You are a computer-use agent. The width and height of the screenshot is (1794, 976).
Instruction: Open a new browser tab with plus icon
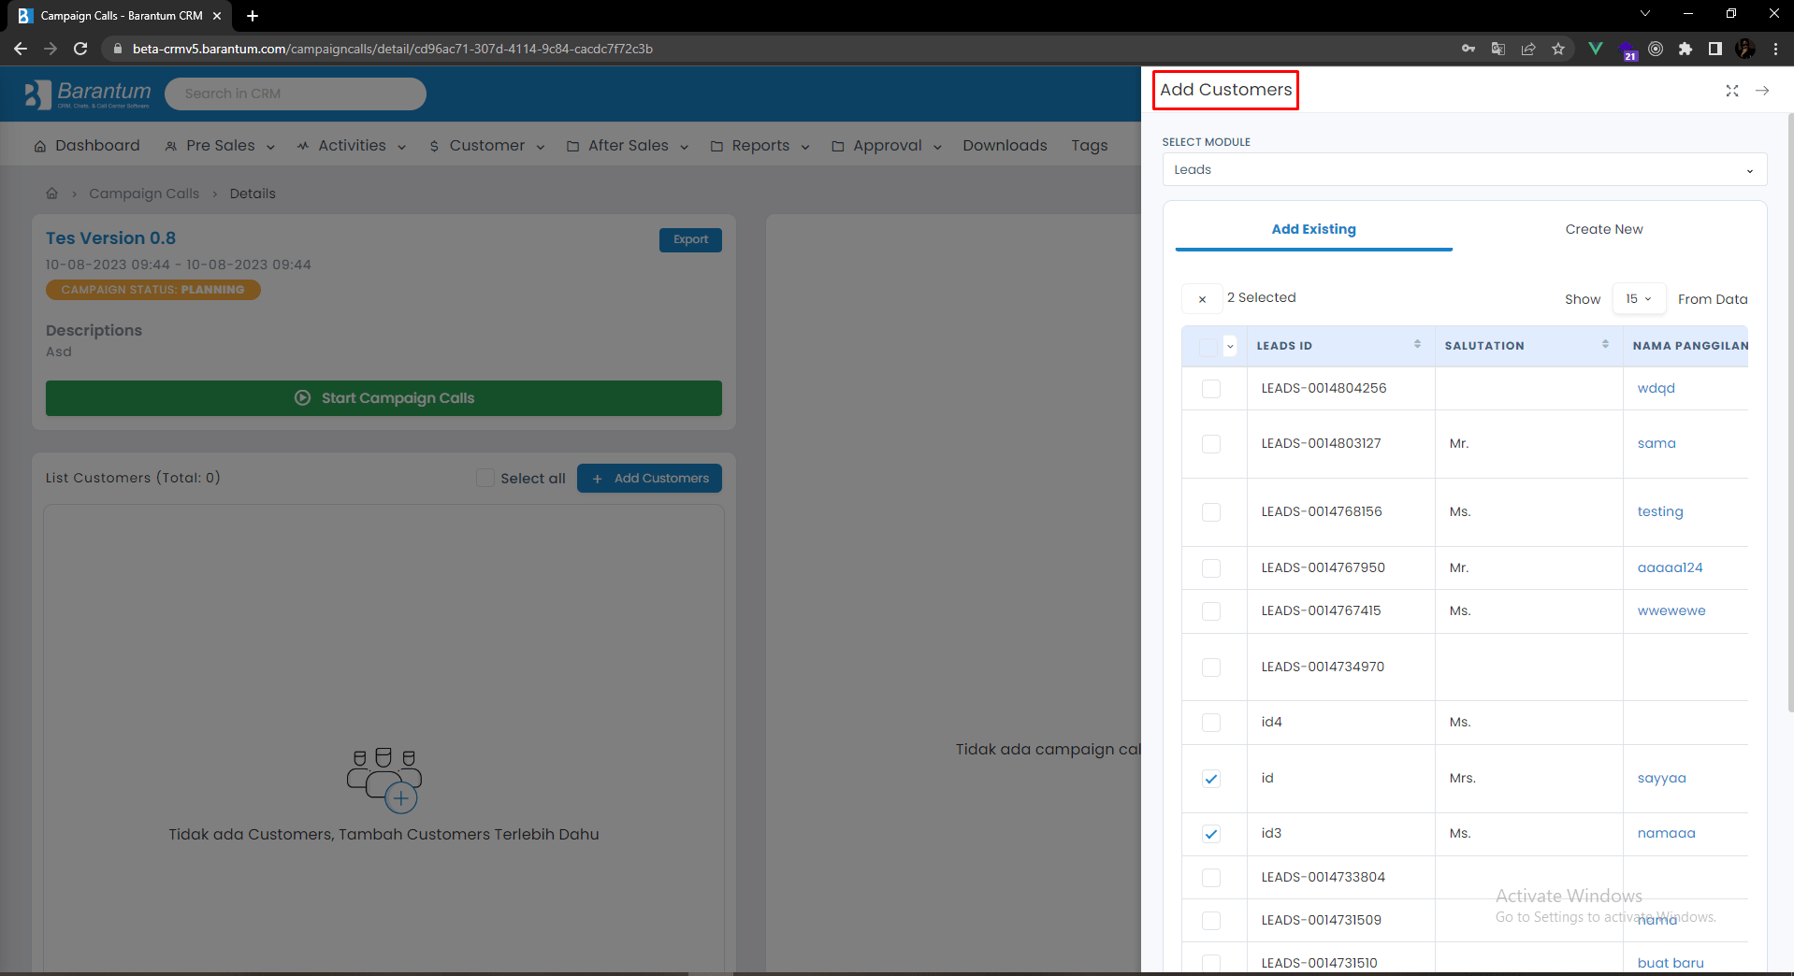click(253, 16)
